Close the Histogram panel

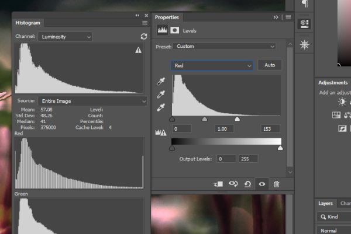coord(146,15)
